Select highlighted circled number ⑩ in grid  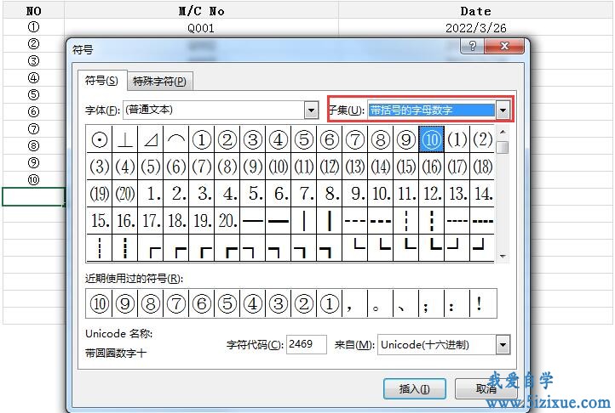[432, 139]
